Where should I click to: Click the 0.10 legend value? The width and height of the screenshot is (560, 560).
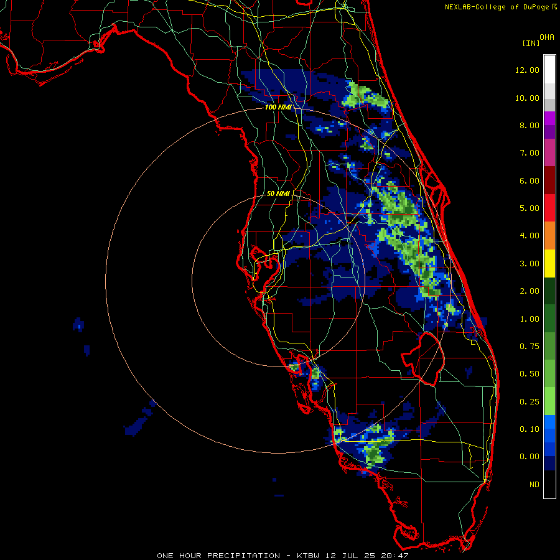point(529,429)
